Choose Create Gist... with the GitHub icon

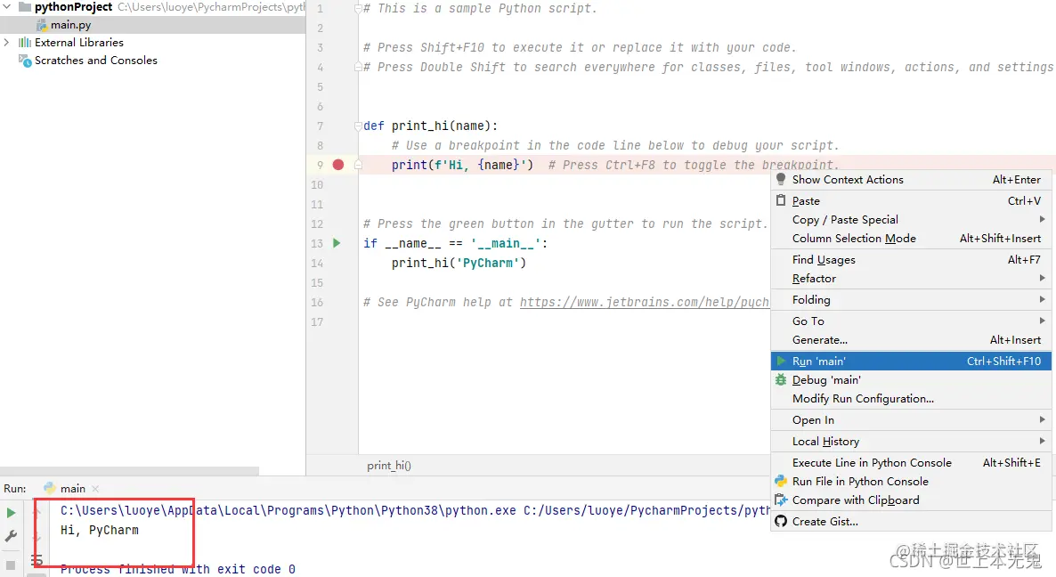pyautogui.click(x=911, y=521)
